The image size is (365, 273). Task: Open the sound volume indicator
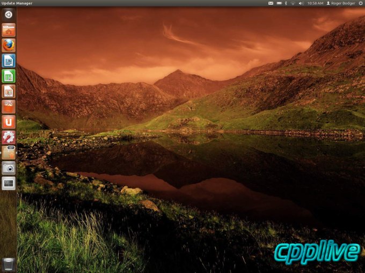[301, 3]
